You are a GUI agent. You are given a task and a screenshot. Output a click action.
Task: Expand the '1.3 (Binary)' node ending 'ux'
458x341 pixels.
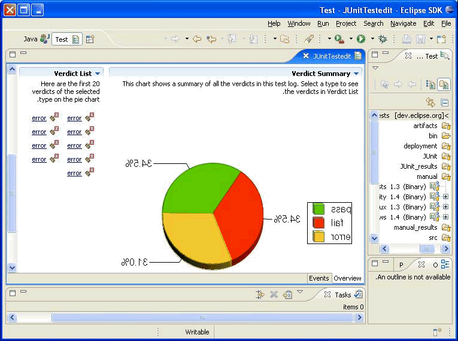tap(445, 207)
